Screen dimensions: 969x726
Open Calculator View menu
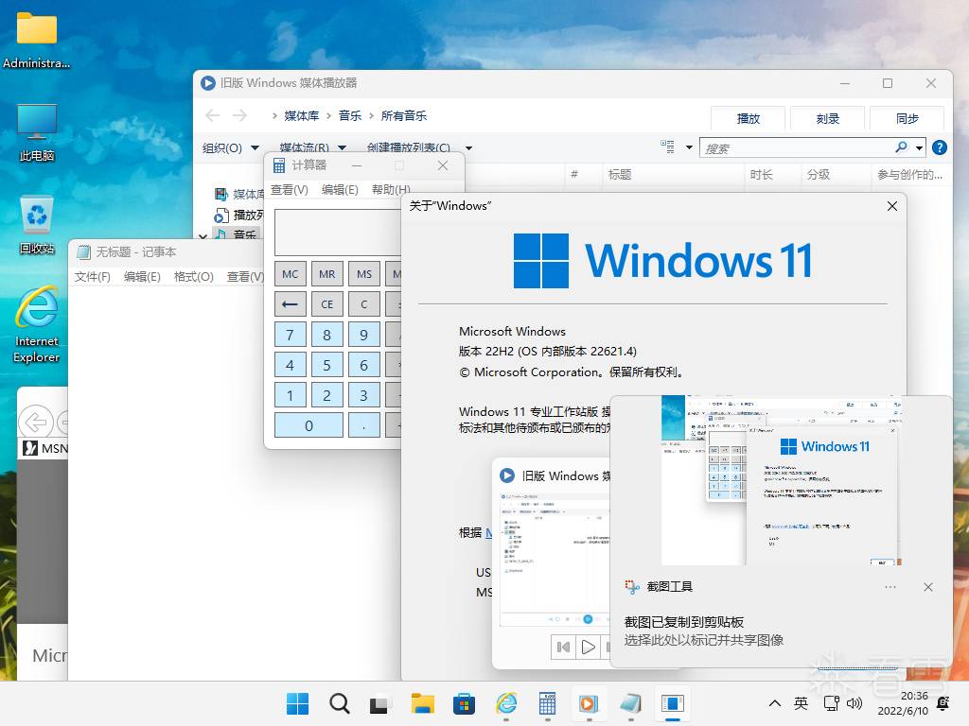[x=290, y=189]
